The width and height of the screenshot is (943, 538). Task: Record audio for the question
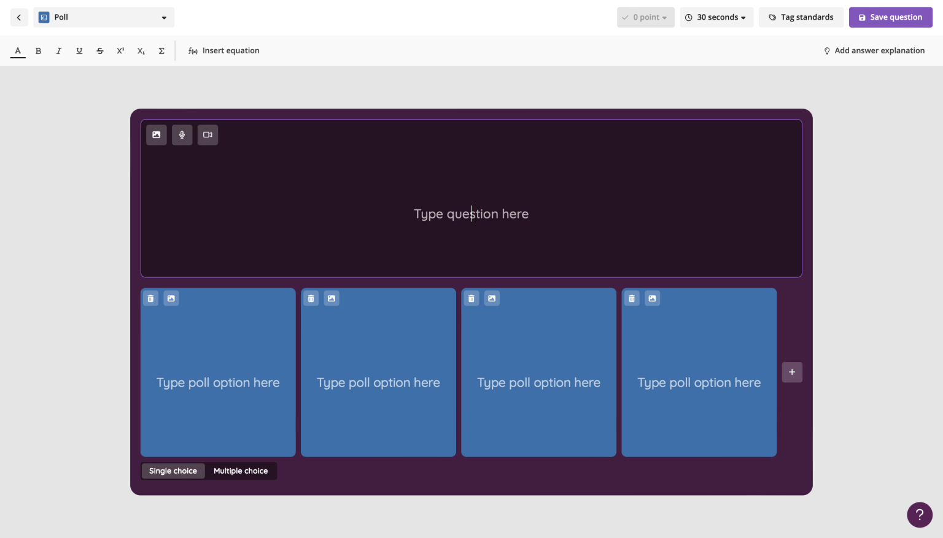click(182, 135)
